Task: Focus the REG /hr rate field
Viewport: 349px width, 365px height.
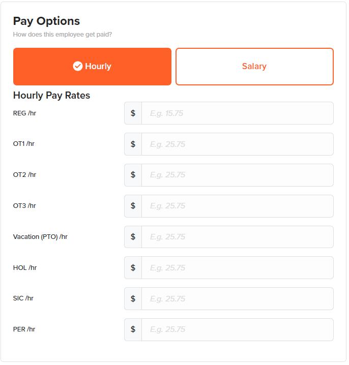Action: (x=238, y=113)
